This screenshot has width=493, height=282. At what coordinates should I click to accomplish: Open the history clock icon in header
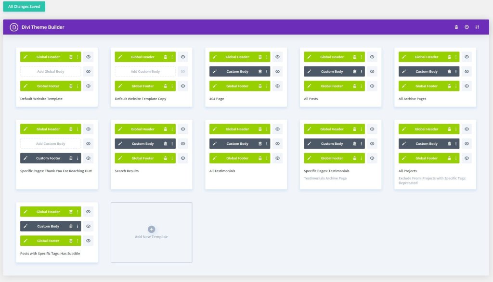(x=467, y=27)
